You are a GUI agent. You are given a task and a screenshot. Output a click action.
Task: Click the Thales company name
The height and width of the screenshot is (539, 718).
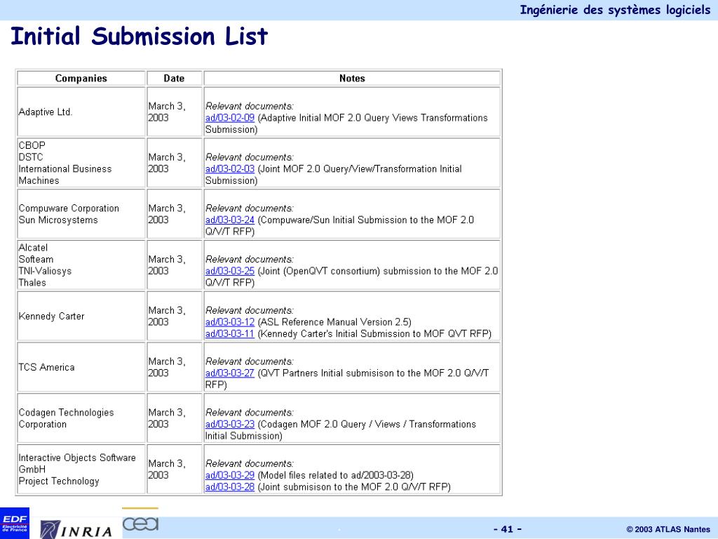(x=32, y=283)
